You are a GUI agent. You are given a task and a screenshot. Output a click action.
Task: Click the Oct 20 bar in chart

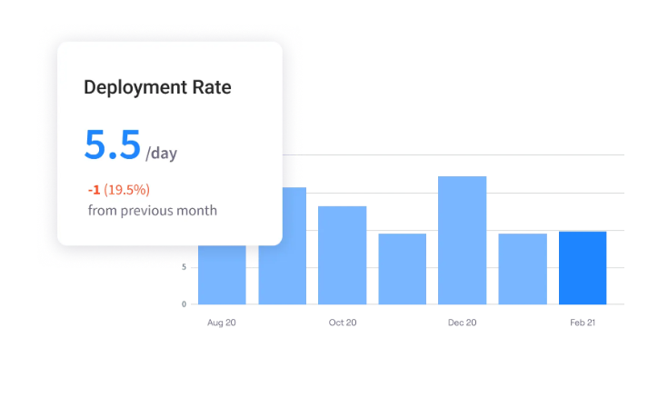[x=342, y=254]
